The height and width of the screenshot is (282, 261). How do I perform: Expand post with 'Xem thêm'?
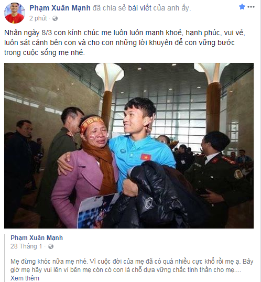click(25, 278)
